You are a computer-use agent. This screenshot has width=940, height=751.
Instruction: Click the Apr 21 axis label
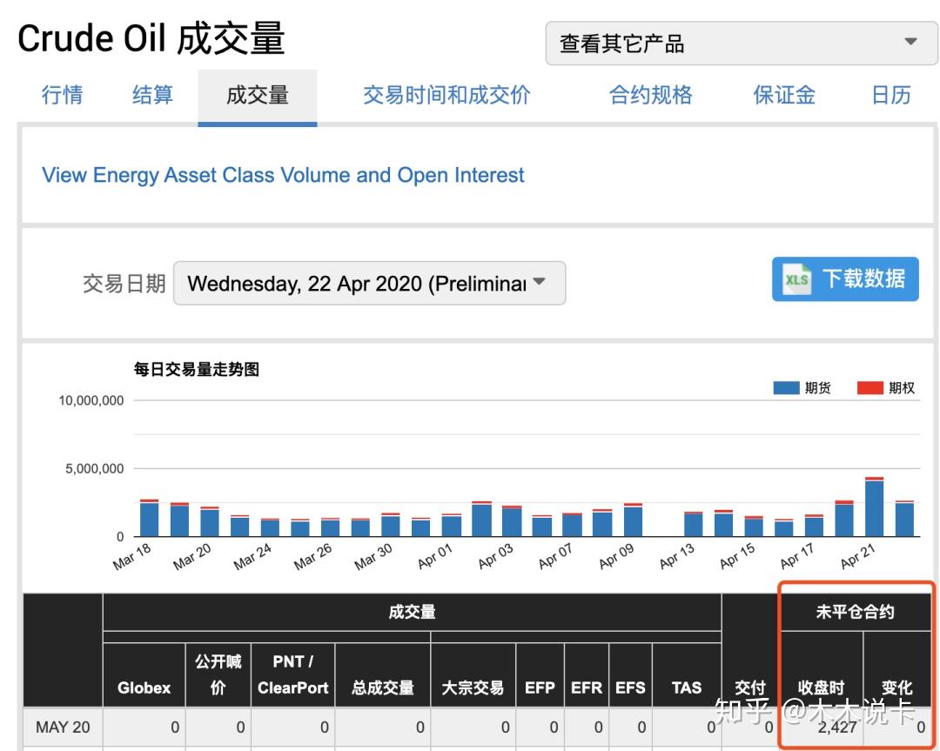pos(857,556)
